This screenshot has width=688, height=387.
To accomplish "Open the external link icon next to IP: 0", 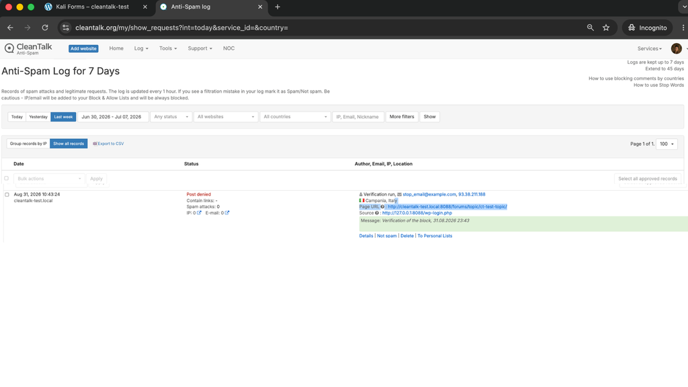I will click(199, 213).
